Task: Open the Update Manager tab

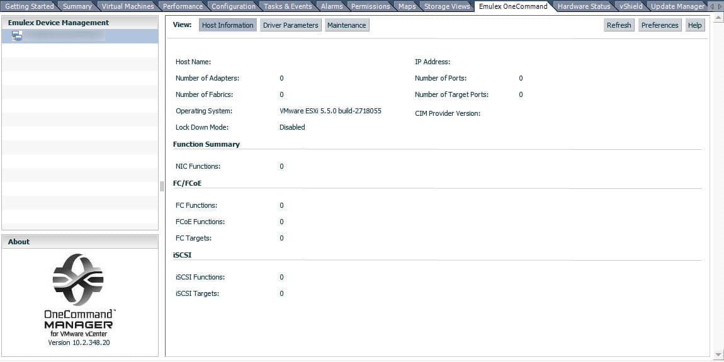Action: point(677,6)
